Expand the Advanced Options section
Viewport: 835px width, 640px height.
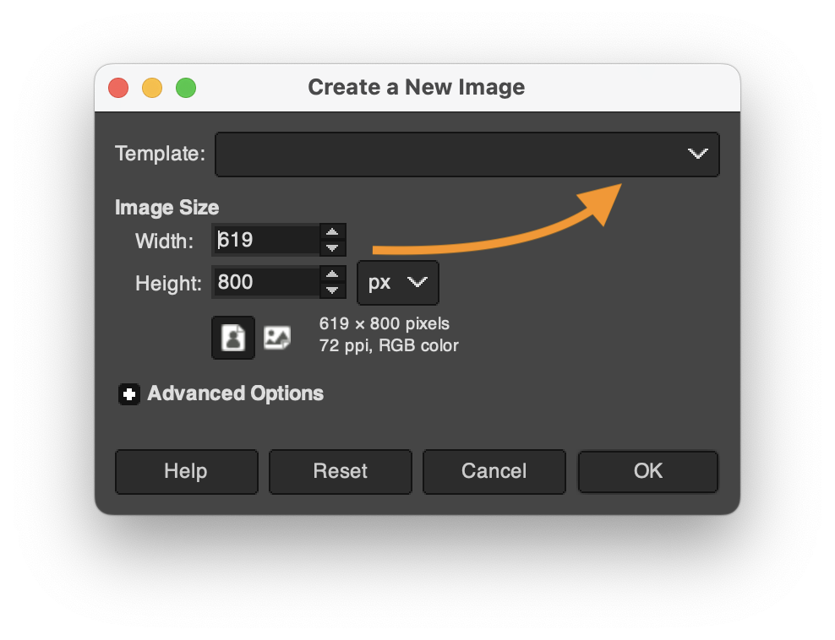tap(129, 394)
